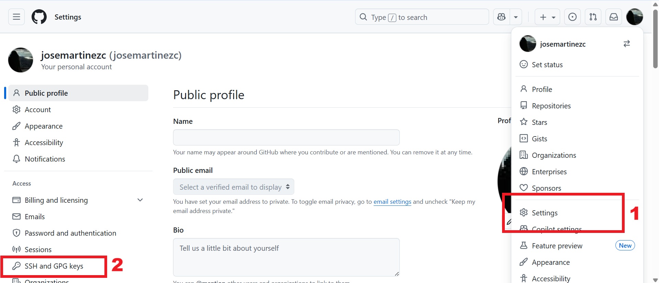Open the public email select dropdown
The width and height of the screenshot is (659, 283).
coord(234,187)
